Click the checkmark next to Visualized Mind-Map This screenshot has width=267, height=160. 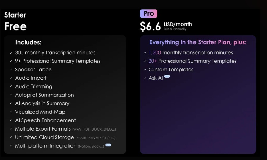[x=11, y=112]
